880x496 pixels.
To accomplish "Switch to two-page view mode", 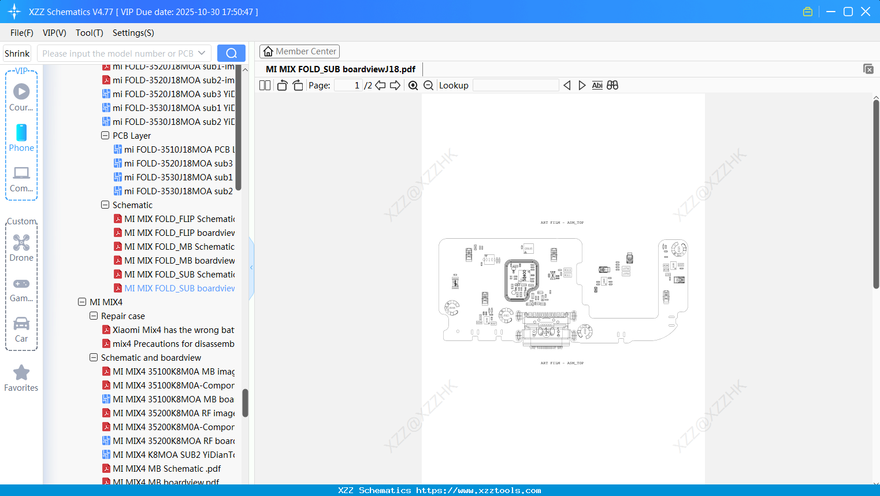I will (264, 84).
